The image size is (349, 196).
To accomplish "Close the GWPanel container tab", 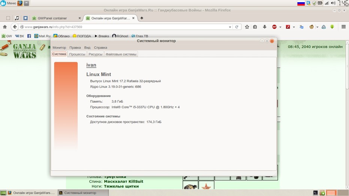I will coord(80,18).
